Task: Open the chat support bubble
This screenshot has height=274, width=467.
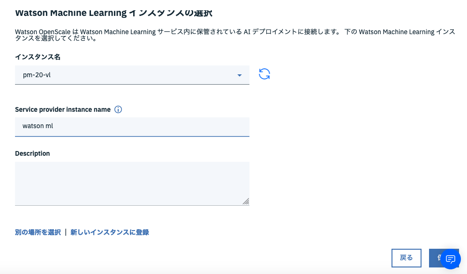Action: coord(450,259)
